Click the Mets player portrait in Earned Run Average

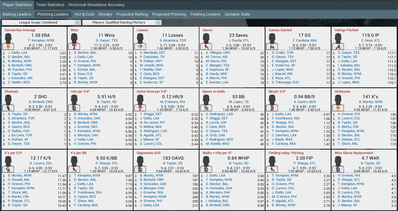coord(10,42)
